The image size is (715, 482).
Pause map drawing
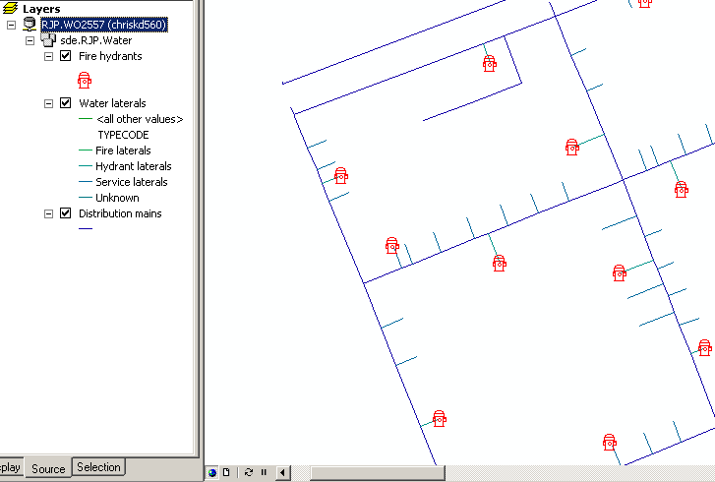(264, 473)
